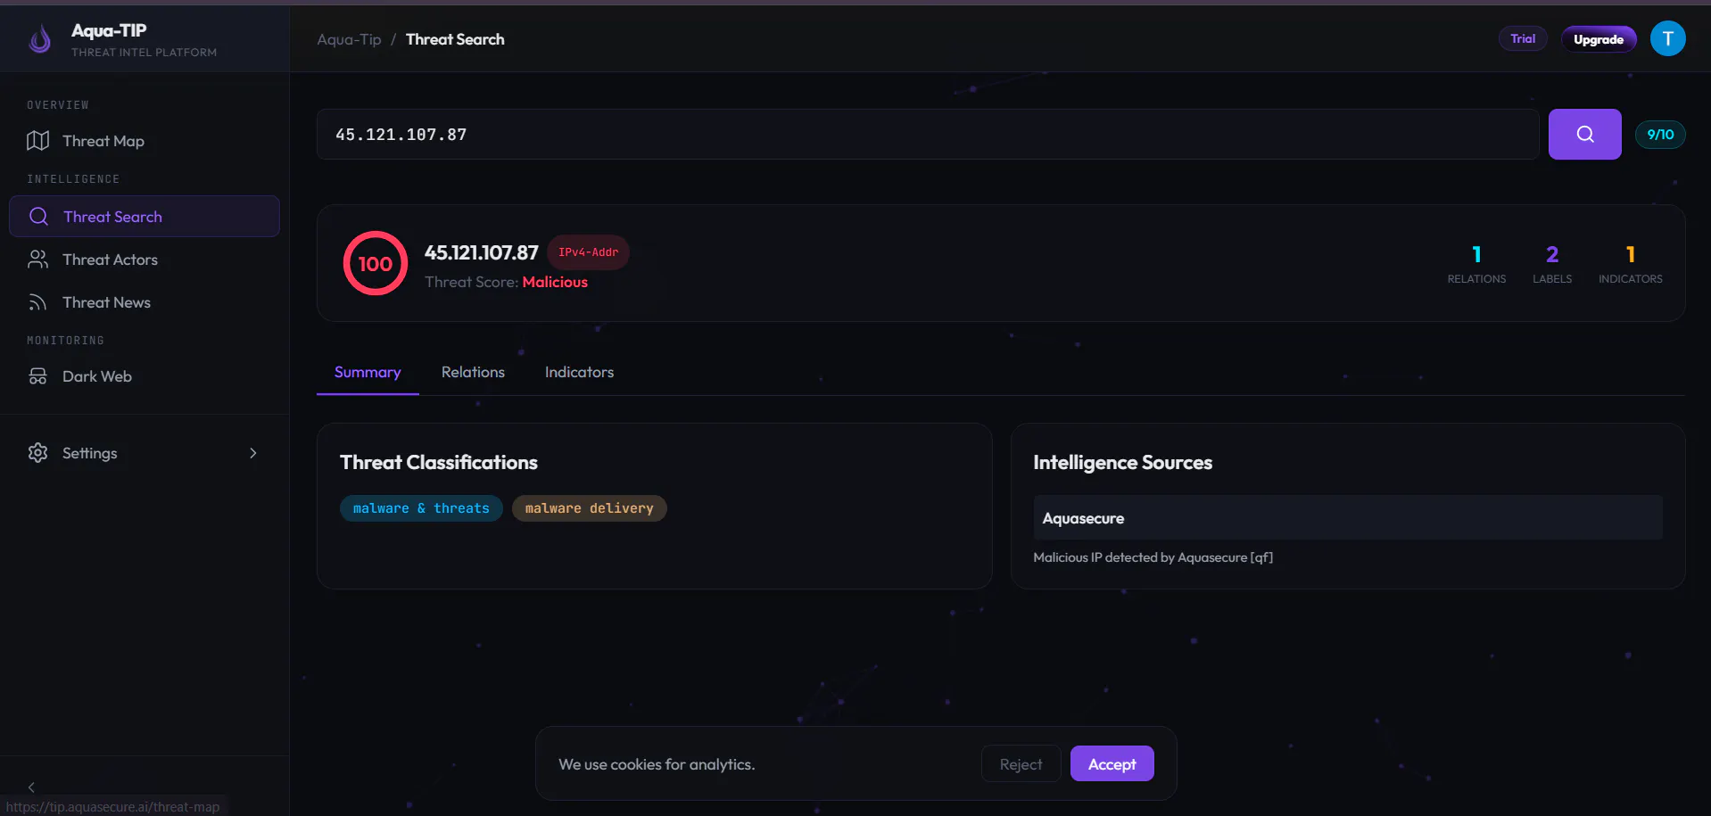The image size is (1711, 816).
Task: Click the Trial badge
Action: click(x=1523, y=38)
